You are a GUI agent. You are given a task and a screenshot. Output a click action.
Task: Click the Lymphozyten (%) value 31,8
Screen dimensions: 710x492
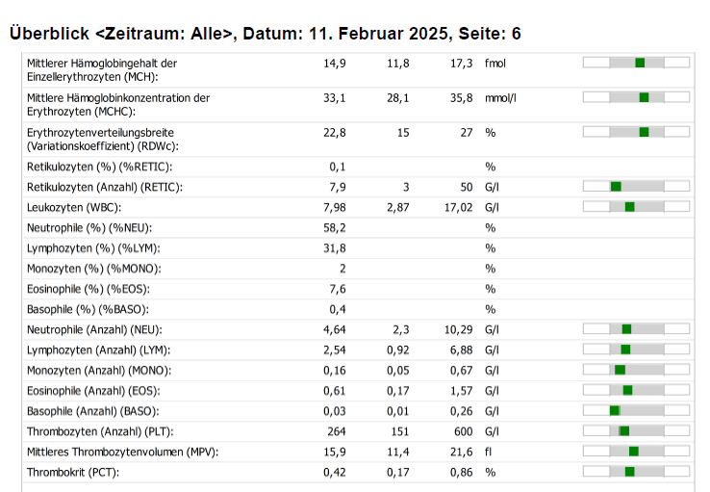334,248
